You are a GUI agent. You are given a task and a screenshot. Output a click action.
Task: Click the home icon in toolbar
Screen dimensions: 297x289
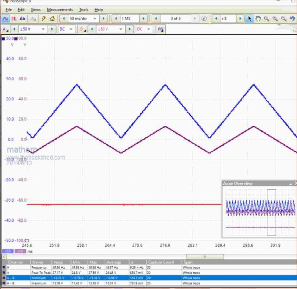[52, 19]
